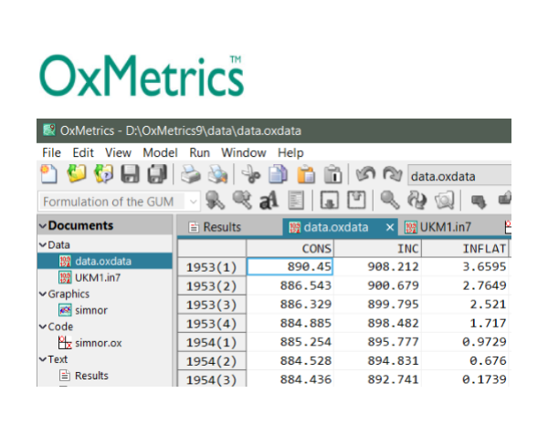The width and height of the screenshot is (548, 435).
Task: Close the data.oxdata tab
Action: point(389,227)
